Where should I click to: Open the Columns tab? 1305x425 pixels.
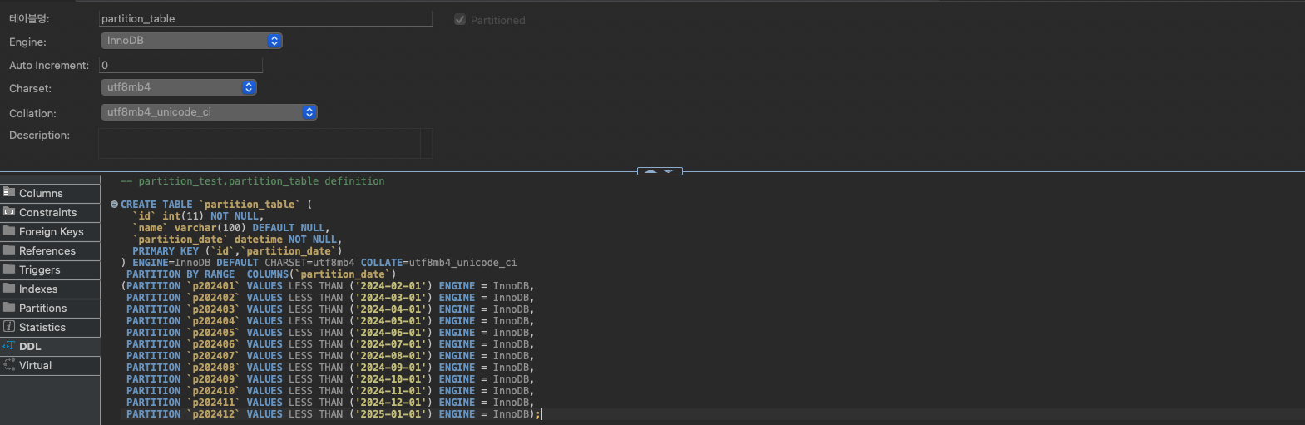[50, 193]
